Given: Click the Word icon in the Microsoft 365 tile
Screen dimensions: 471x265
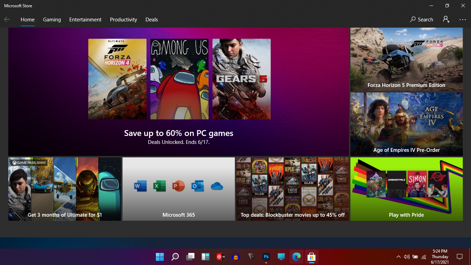Looking at the screenshot, I should [140, 186].
